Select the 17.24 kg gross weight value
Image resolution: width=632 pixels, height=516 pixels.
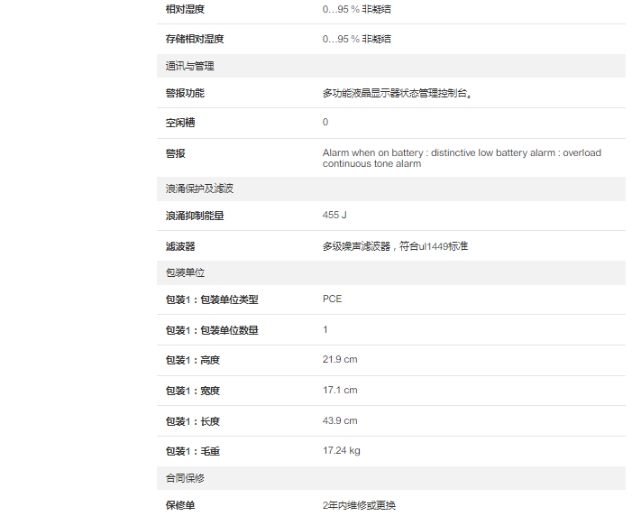pyautogui.click(x=341, y=451)
